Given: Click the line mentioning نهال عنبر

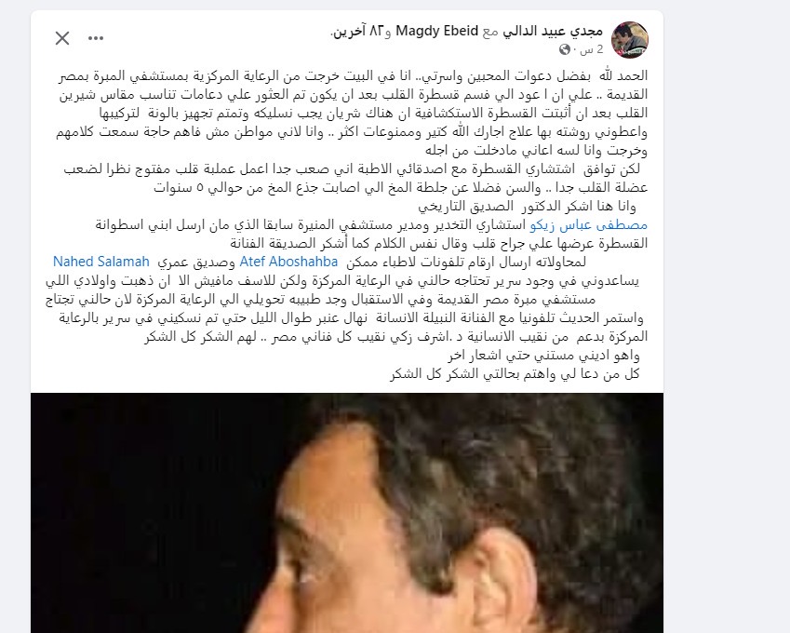Looking at the screenshot, I should [x=351, y=318].
